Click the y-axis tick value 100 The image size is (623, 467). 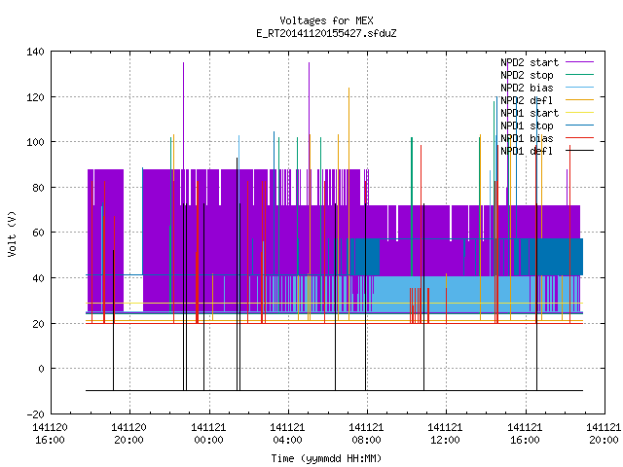coord(35,142)
